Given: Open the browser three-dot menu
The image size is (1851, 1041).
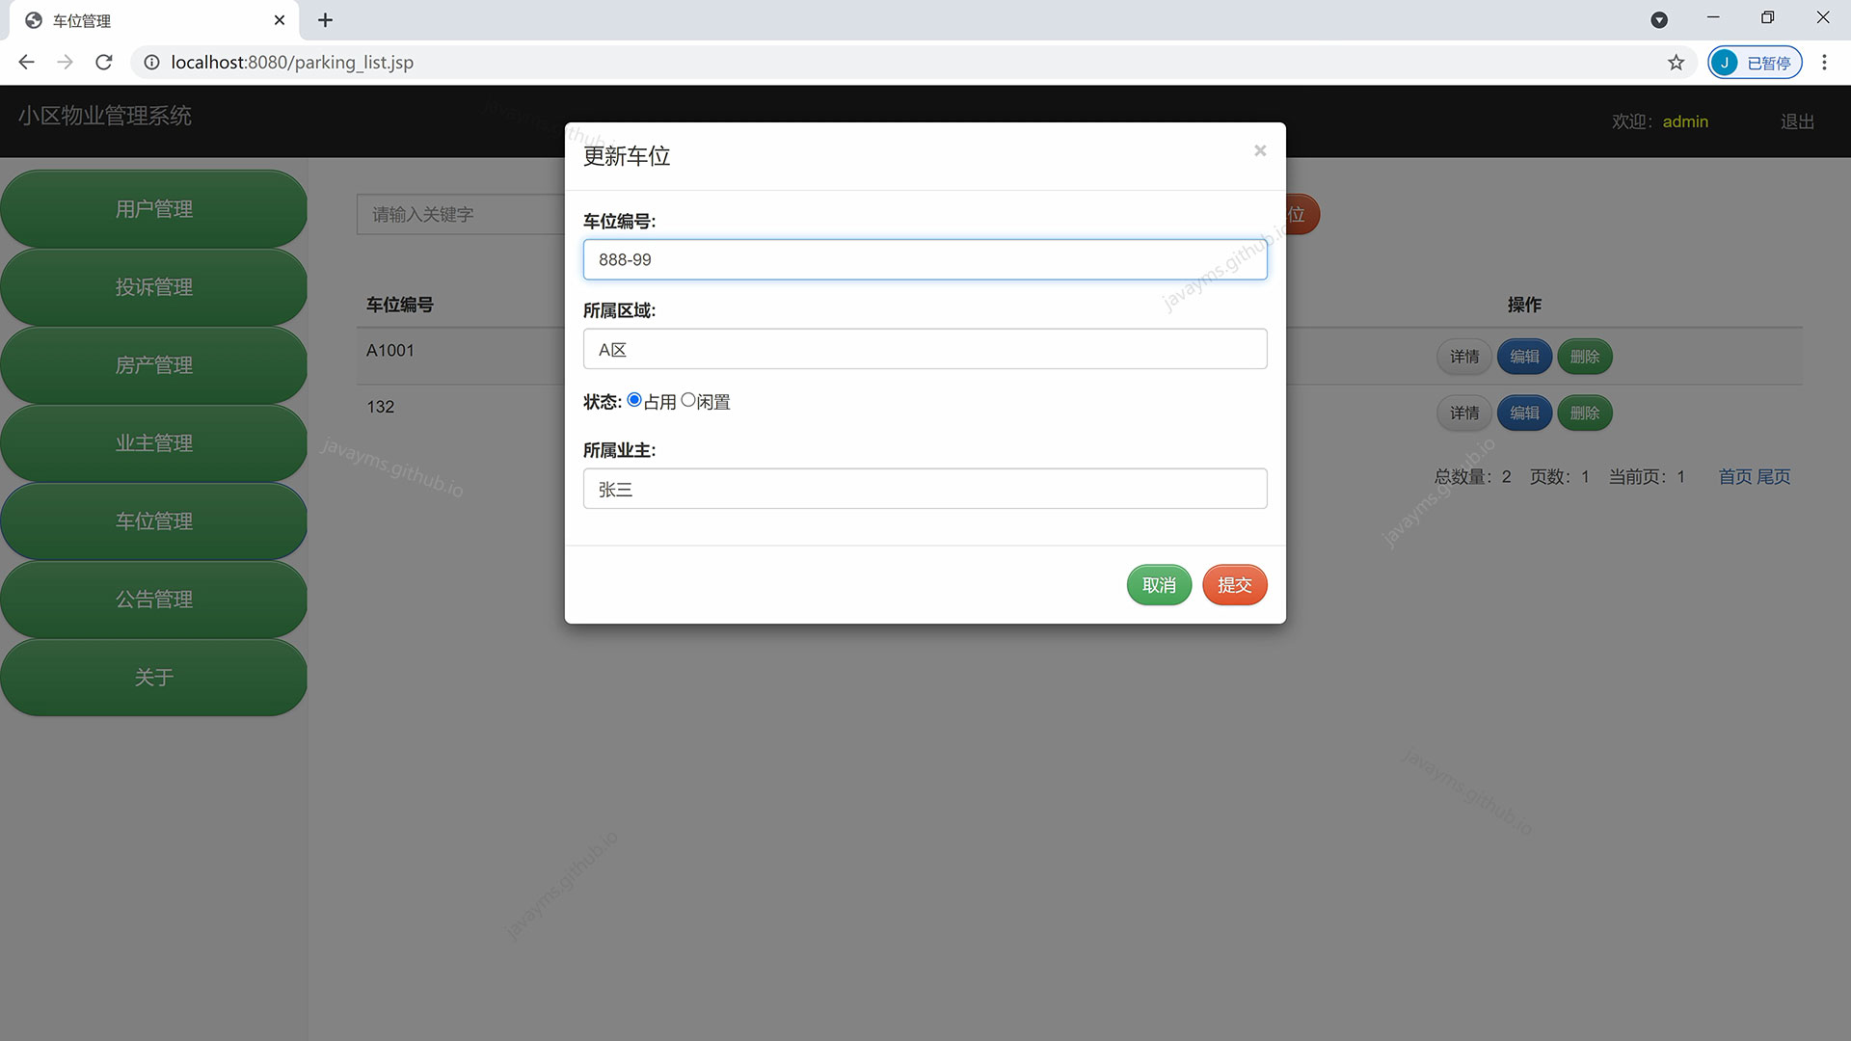Looking at the screenshot, I should coord(1824,62).
